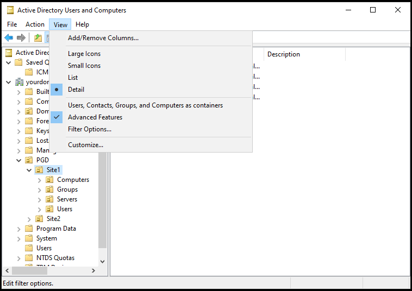The image size is (412, 291).
Task: Collapse the Saved Queries node
Action: [9, 63]
